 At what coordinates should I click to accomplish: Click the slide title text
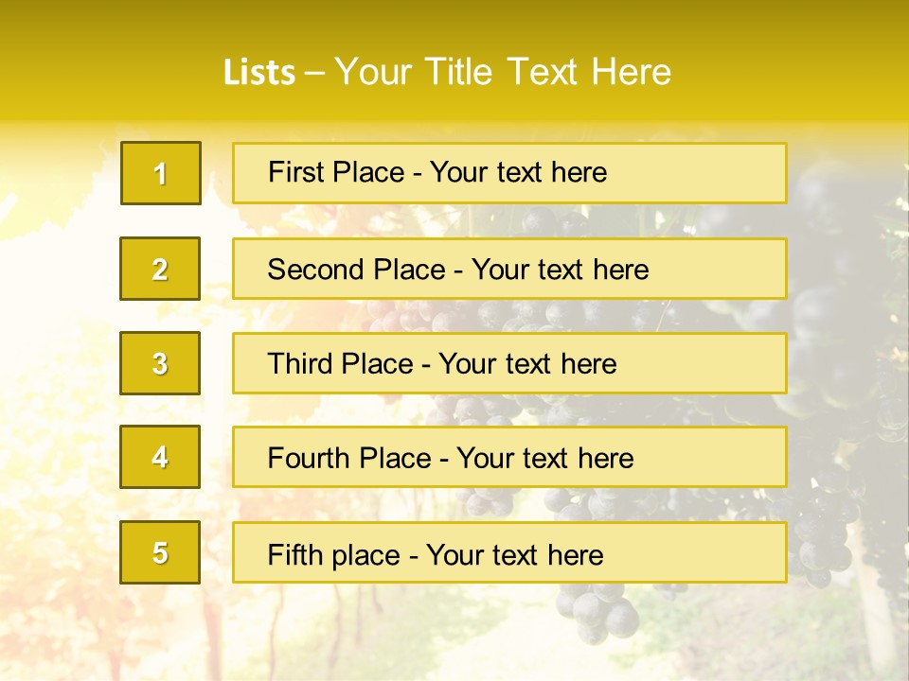click(x=447, y=72)
